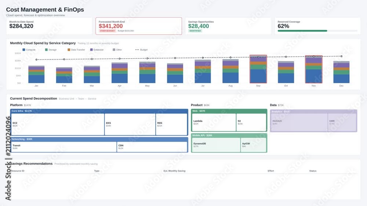Click the Reserved Coverage progress bar
The image size is (367, 206).
[x=317, y=31]
